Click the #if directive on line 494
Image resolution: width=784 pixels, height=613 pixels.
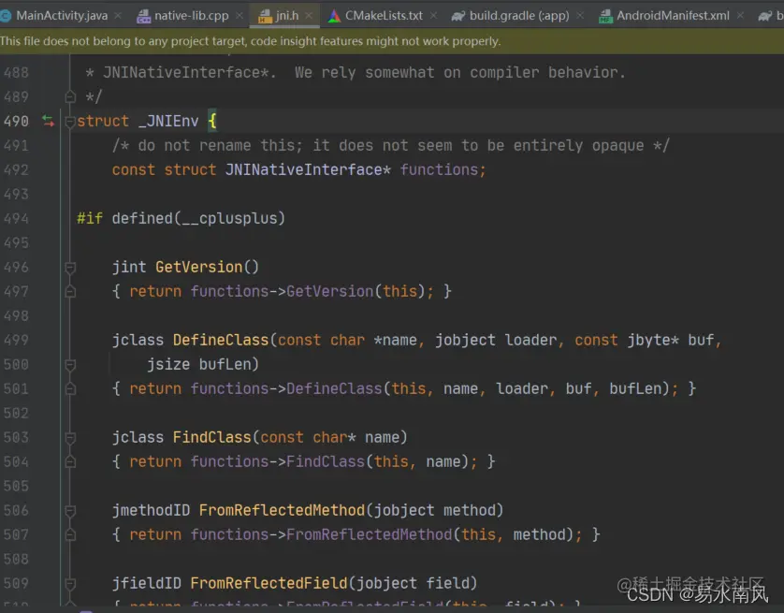(x=90, y=218)
